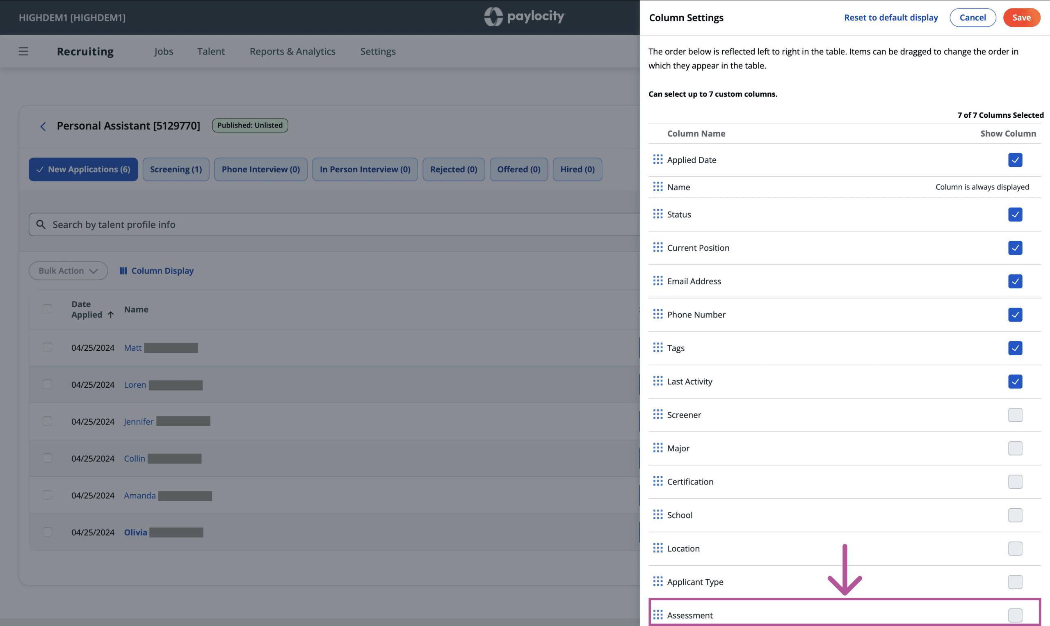Check the Location show column checkbox
1050x626 pixels.
coord(1015,548)
